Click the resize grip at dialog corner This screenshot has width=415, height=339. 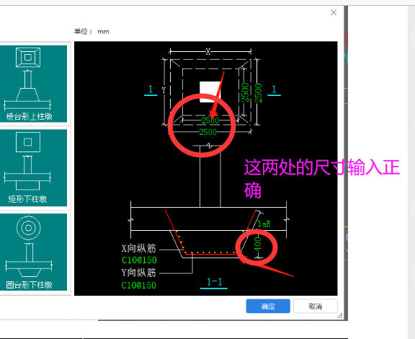click(340, 316)
